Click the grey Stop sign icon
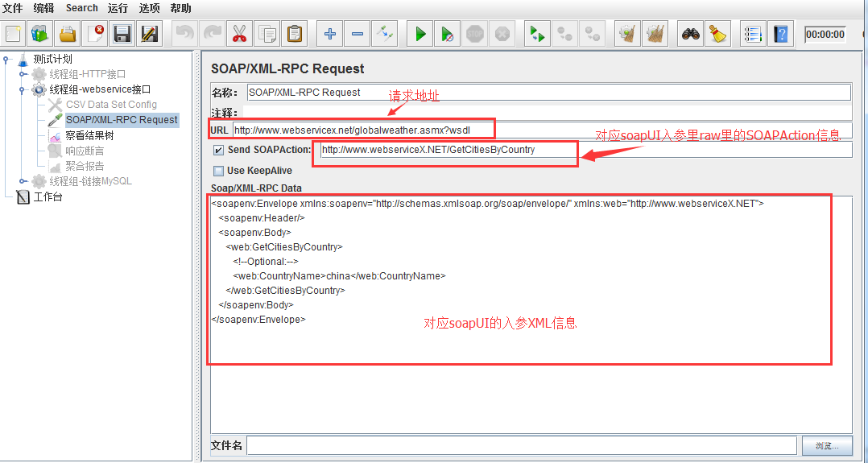The width and height of the screenshot is (868, 463). 475,35
